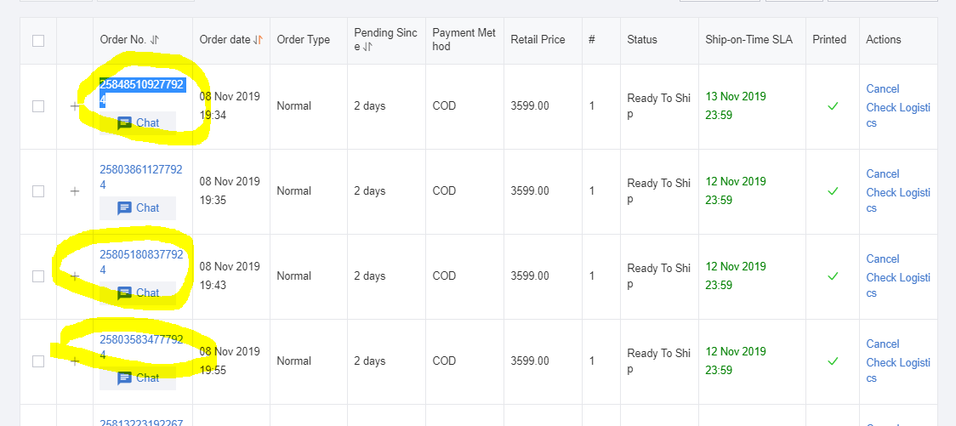Select checkbox for the order placed 19:43
The height and width of the screenshot is (426, 956).
38,276
